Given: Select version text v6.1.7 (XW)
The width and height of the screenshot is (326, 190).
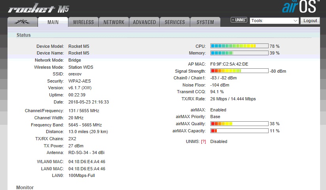Looking at the screenshot, I should 80,88.
